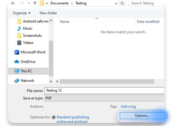Click the Word application icon

point(17,52)
